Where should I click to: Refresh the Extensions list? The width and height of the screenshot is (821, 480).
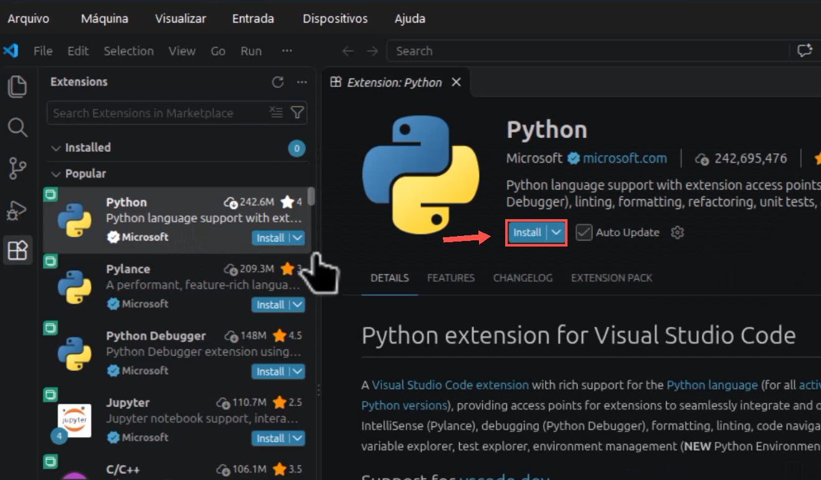coord(278,82)
